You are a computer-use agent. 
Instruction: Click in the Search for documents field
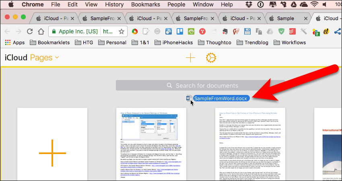(x=200, y=86)
